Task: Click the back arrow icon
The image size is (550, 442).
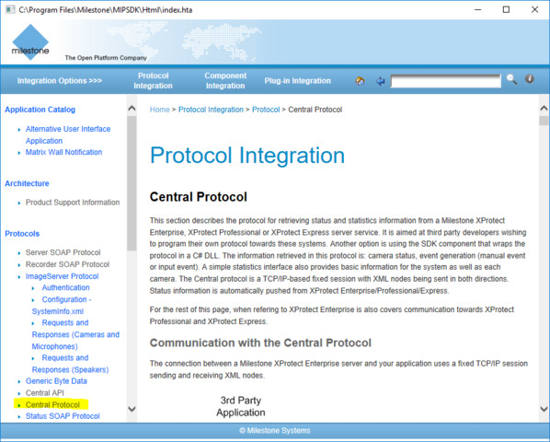Action: pos(380,81)
